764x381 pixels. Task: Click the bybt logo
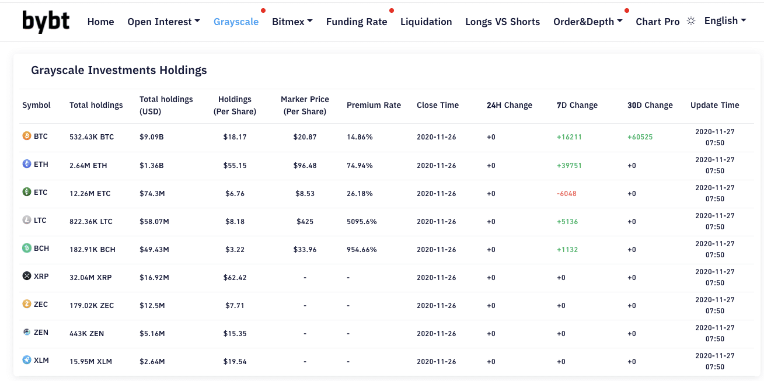[46, 22]
